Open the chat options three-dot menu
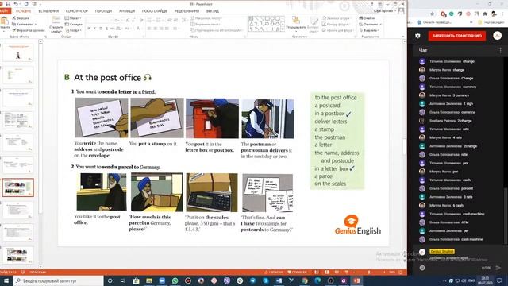 (x=500, y=51)
